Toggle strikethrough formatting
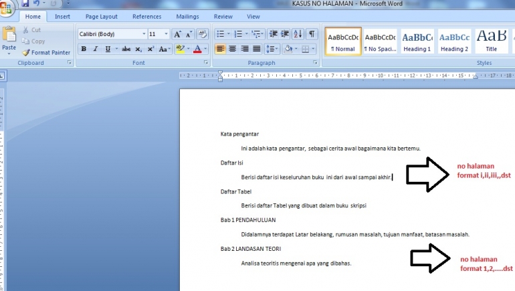This screenshot has height=291, width=515. click(x=126, y=49)
